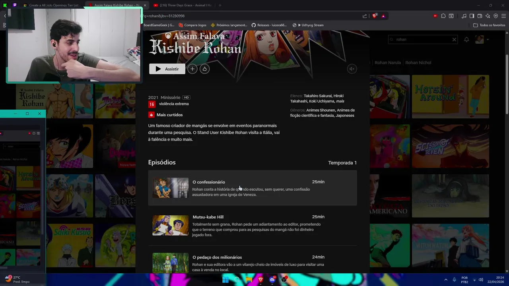Open the media control music-note icon
Viewport: 509px width, 286px height.
[464, 16]
